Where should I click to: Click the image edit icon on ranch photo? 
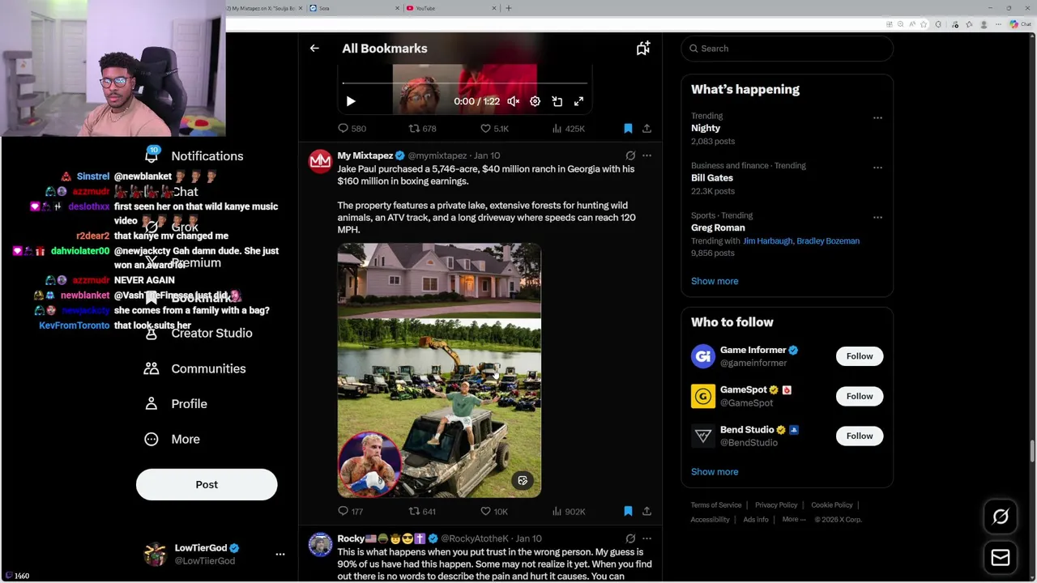523,480
